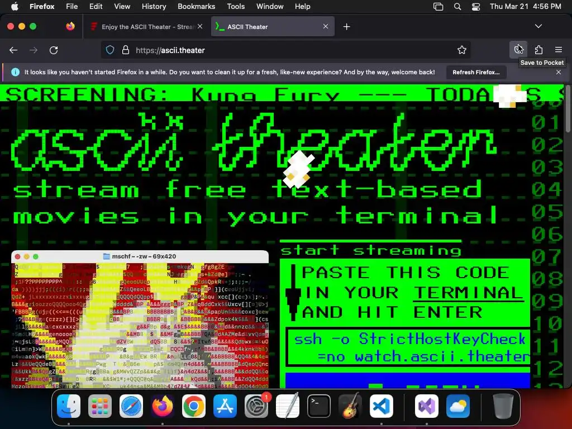Screen dimensions: 572x429
Task: Open Trash in the Dock
Action: coord(503,406)
